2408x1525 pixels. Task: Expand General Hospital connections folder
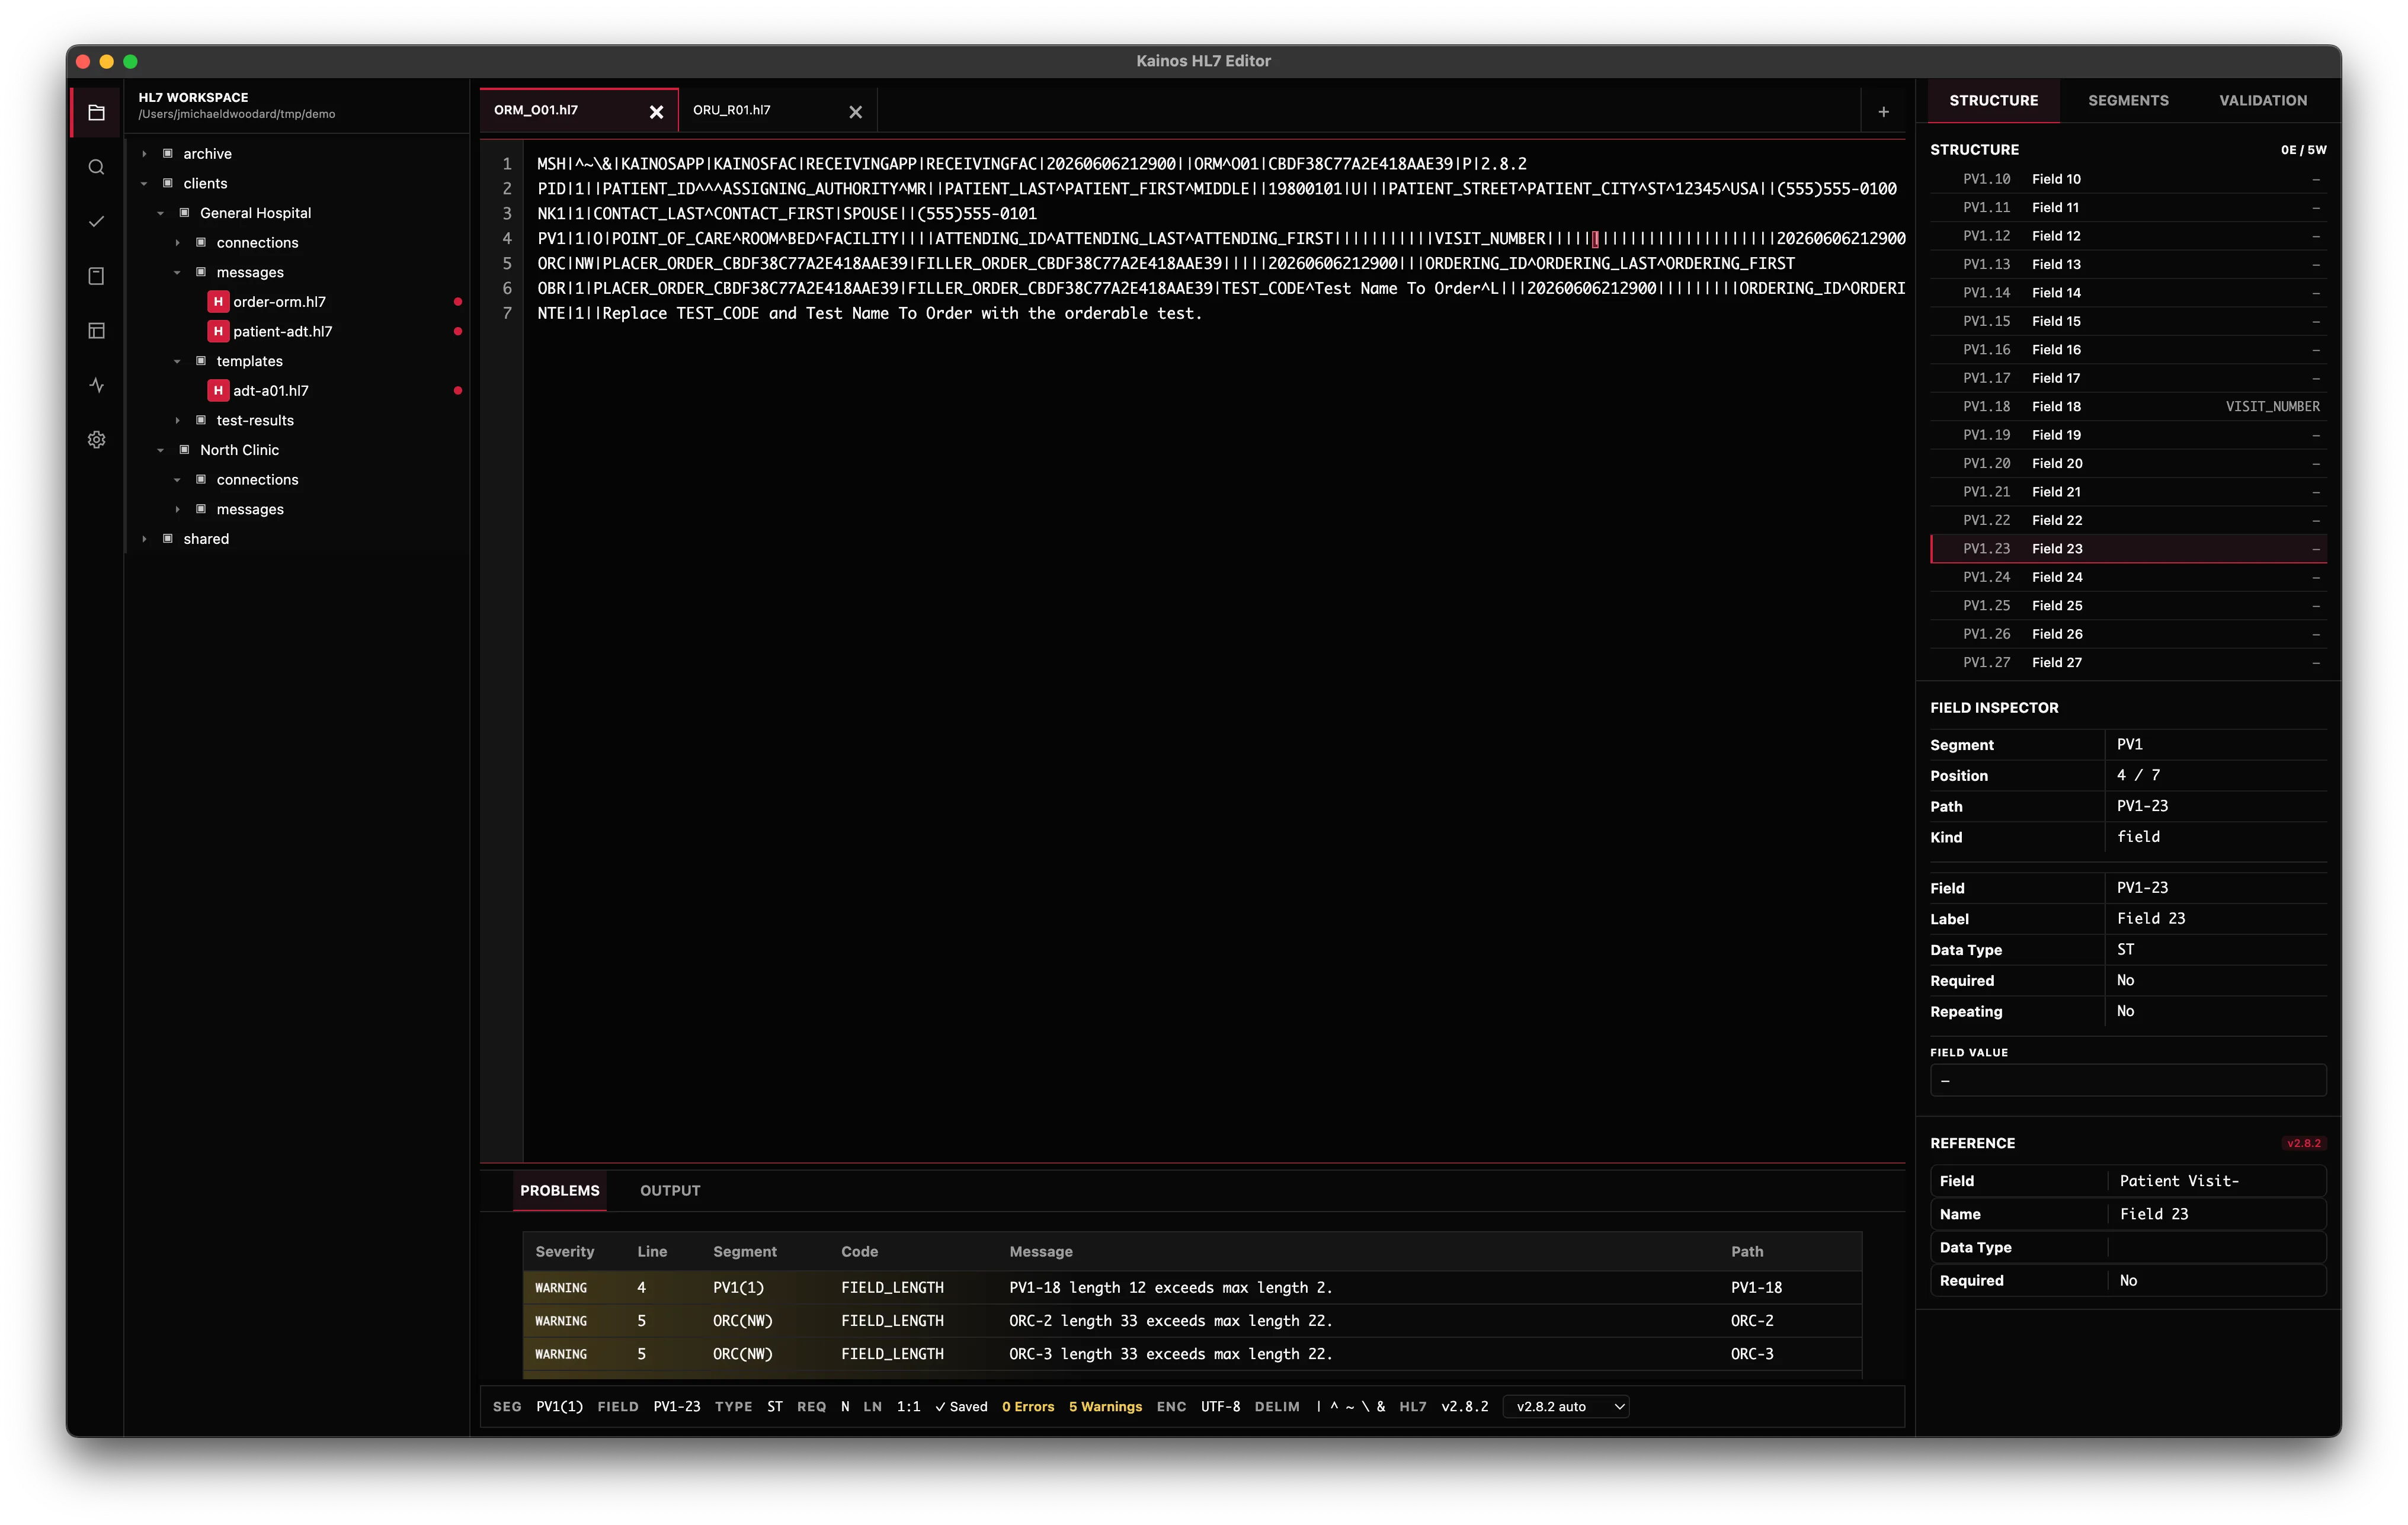click(177, 242)
